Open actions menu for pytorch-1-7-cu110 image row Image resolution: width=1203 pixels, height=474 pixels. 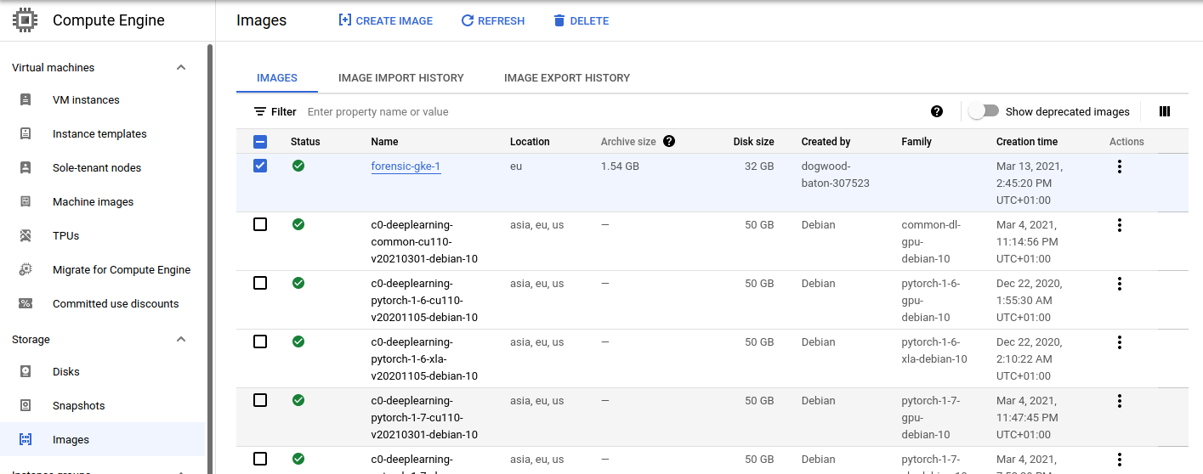[1119, 401]
